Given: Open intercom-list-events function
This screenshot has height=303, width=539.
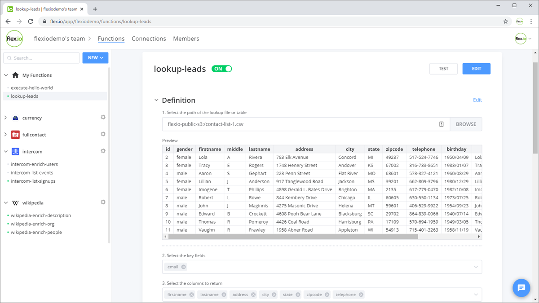Looking at the screenshot, I should [x=32, y=173].
